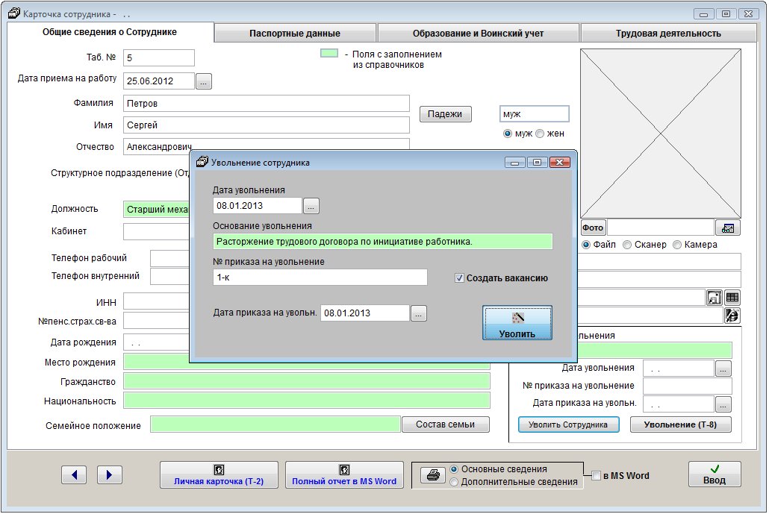Click the printer icon button
This screenshot has width=769, height=514.
point(432,475)
